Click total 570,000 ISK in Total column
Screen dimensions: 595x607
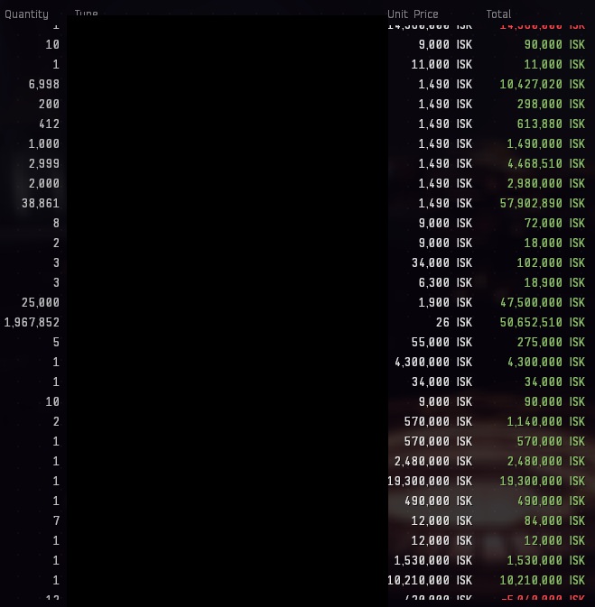551,441
